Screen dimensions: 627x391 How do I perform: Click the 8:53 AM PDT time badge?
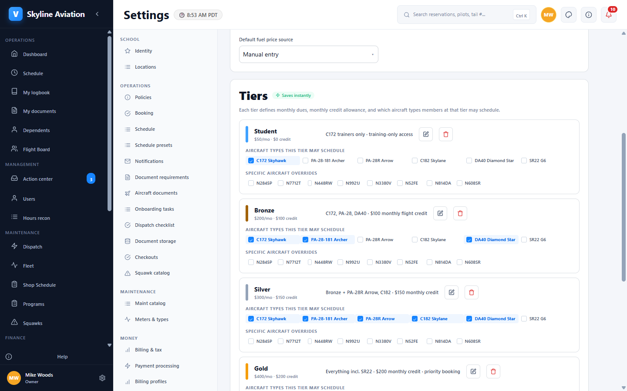tap(198, 15)
